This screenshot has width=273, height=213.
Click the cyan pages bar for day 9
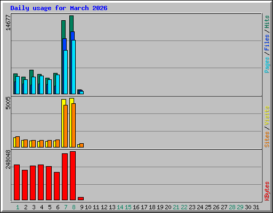82,93
